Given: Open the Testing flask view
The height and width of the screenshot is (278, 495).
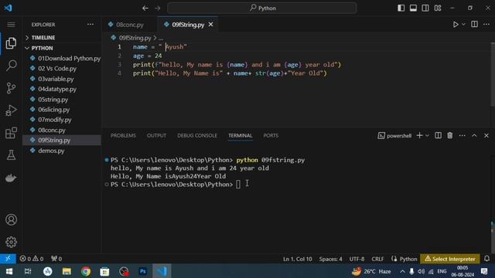Looking at the screenshot, I should tap(11, 155).
